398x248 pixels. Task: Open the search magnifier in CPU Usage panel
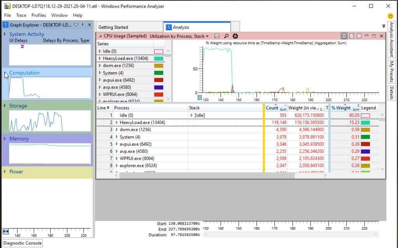click(x=226, y=36)
